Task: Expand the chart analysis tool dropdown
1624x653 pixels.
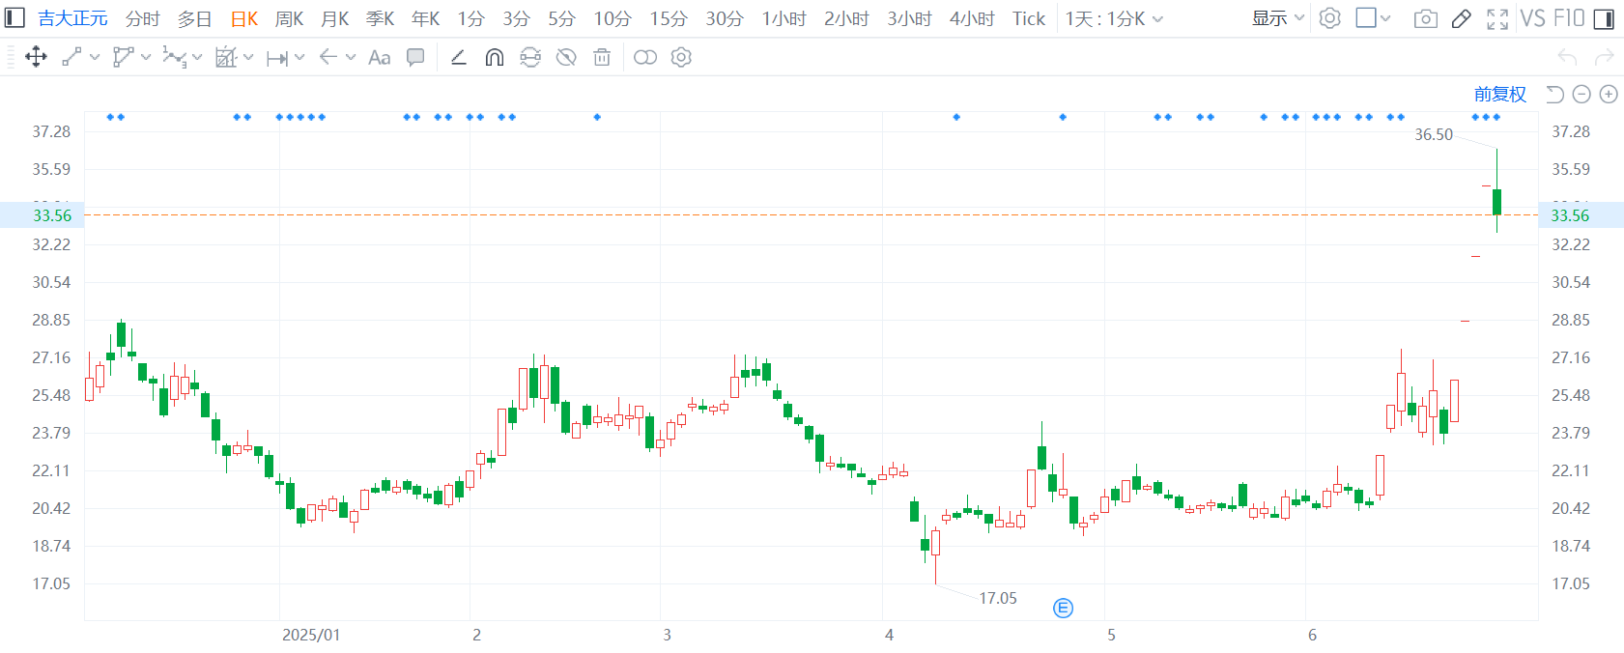Action: [x=248, y=58]
